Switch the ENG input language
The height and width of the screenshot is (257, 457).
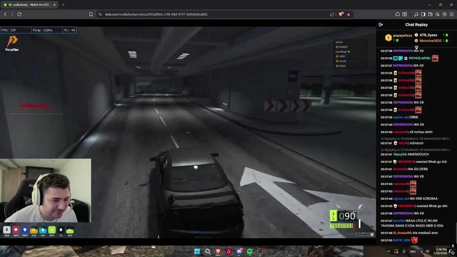413,251
